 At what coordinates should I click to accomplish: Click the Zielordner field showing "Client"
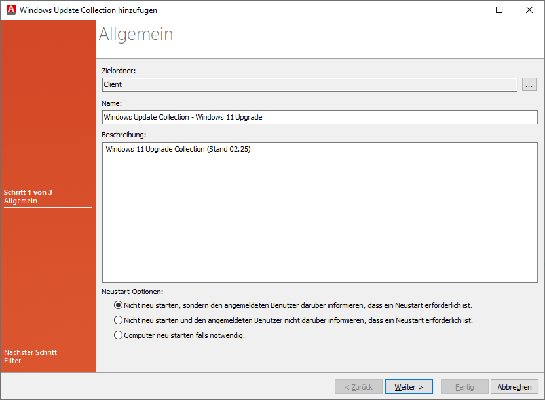click(262, 84)
